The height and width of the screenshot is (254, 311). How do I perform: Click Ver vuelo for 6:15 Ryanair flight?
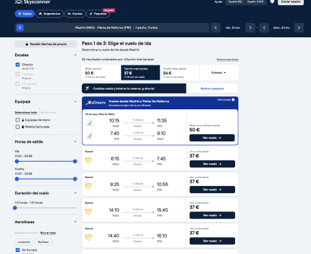tap(212, 164)
